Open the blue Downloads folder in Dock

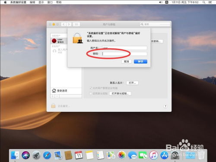click(x=191, y=155)
